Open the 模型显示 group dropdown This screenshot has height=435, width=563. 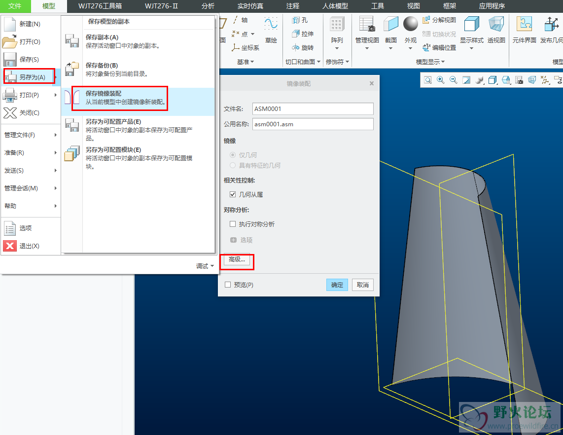pyautogui.click(x=430, y=62)
